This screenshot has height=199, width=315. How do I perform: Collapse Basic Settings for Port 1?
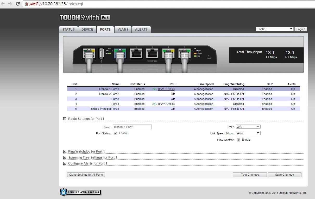65,119
